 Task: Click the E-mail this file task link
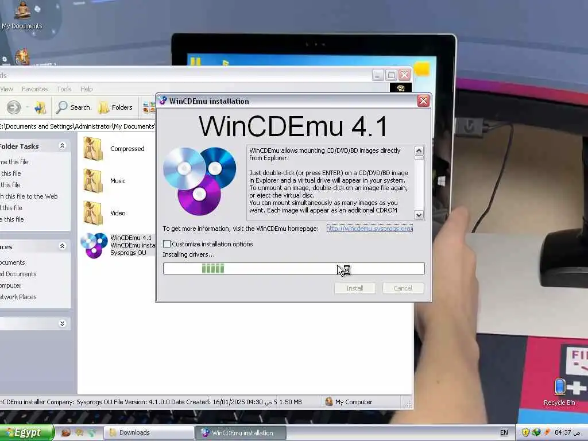tap(11, 208)
